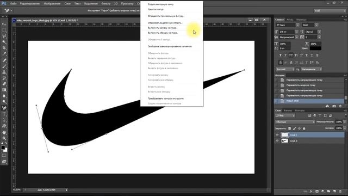Create new layer icon in Layers panel

[x=334, y=191]
